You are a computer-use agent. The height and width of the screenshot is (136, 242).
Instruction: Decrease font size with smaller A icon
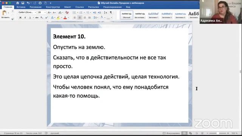pyautogui.click(x=54, y=12)
